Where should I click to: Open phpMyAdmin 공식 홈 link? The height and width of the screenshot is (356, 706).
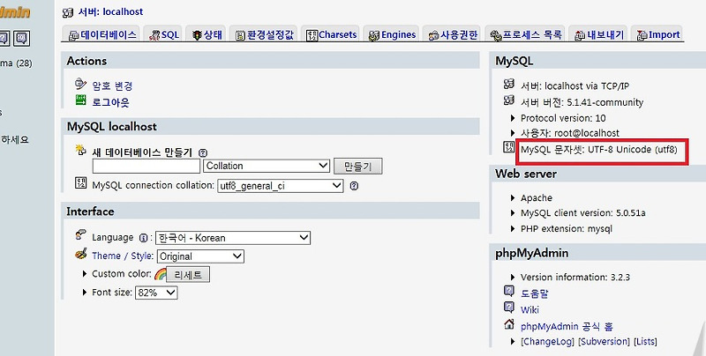pyautogui.click(x=567, y=326)
